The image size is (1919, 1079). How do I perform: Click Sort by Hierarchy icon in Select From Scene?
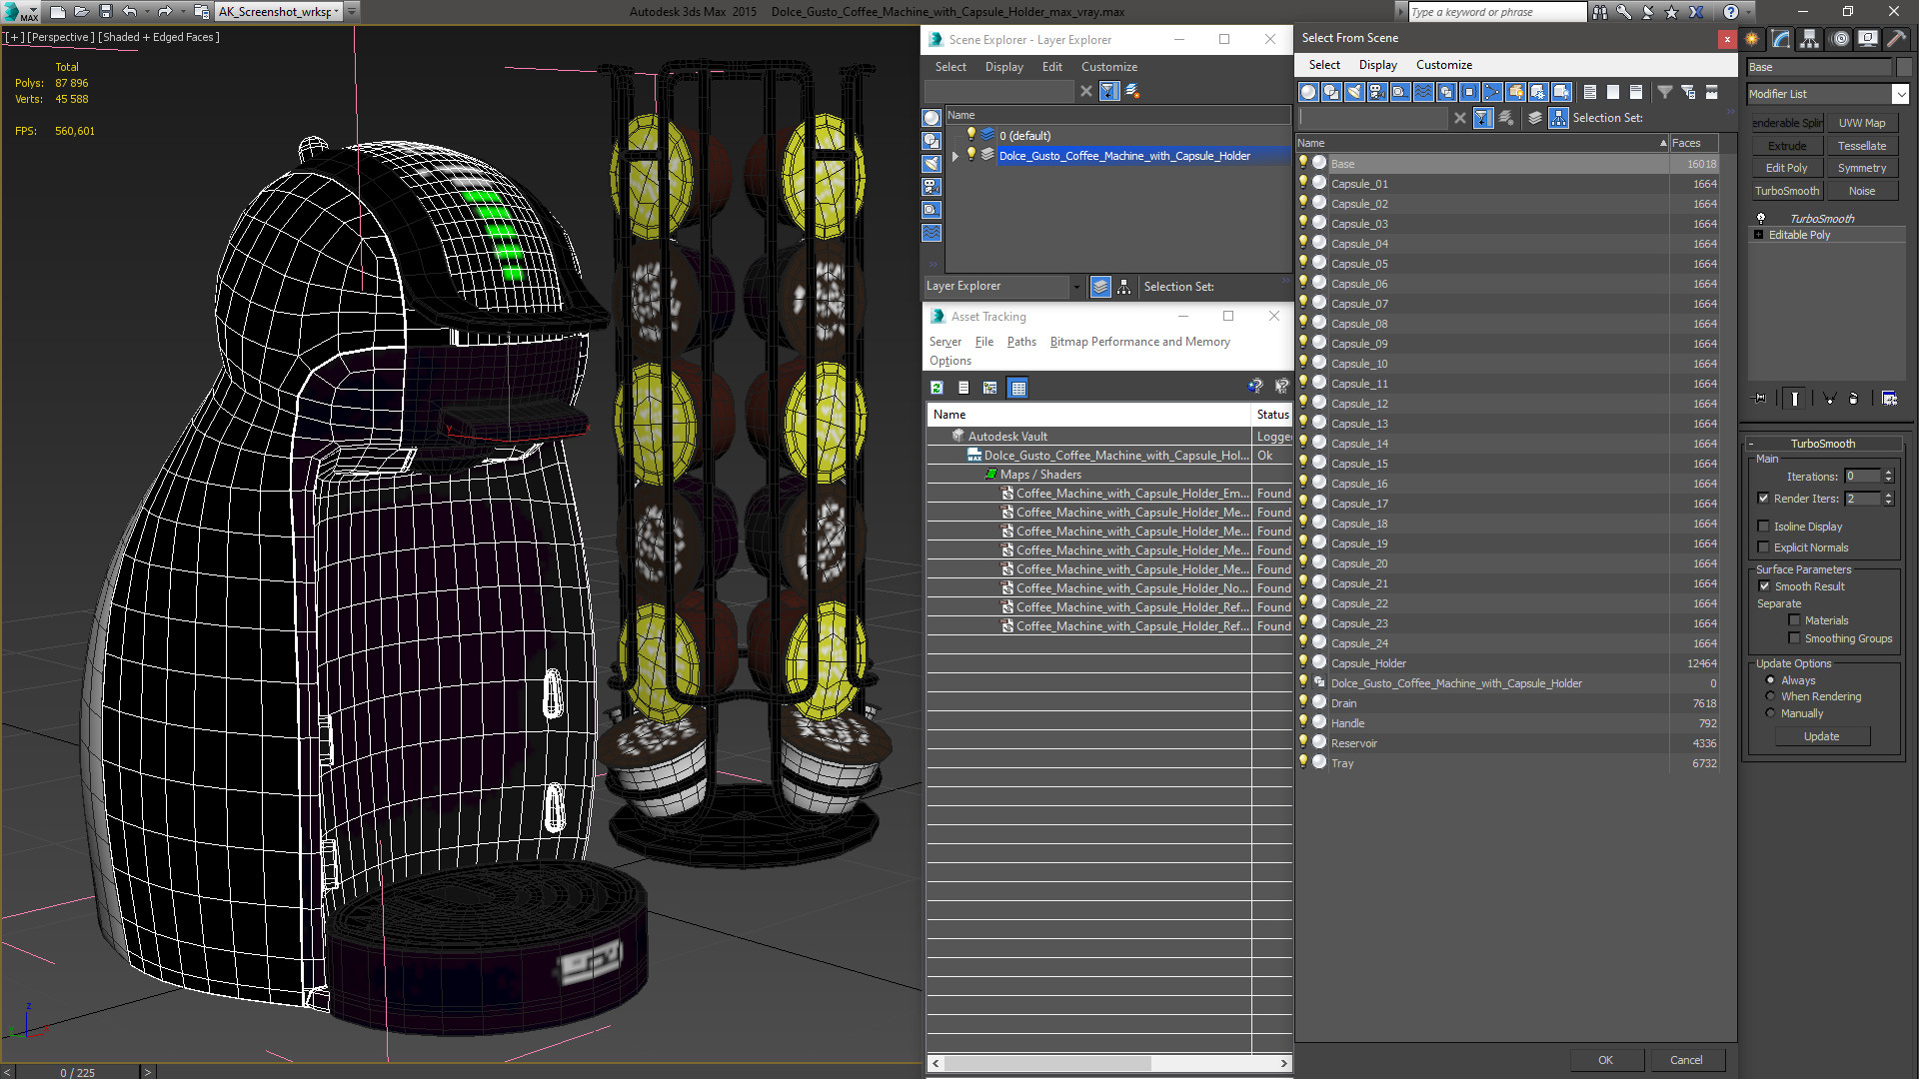pyautogui.click(x=1558, y=118)
